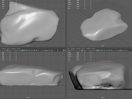Viewport: 132px width, 99px height.
Task: Click Image Plane icon in side view toolbar
Action: point(75,50)
